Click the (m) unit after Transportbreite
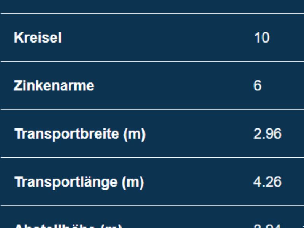The height and width of the screenshot is (228, 304). click(135, 135)
